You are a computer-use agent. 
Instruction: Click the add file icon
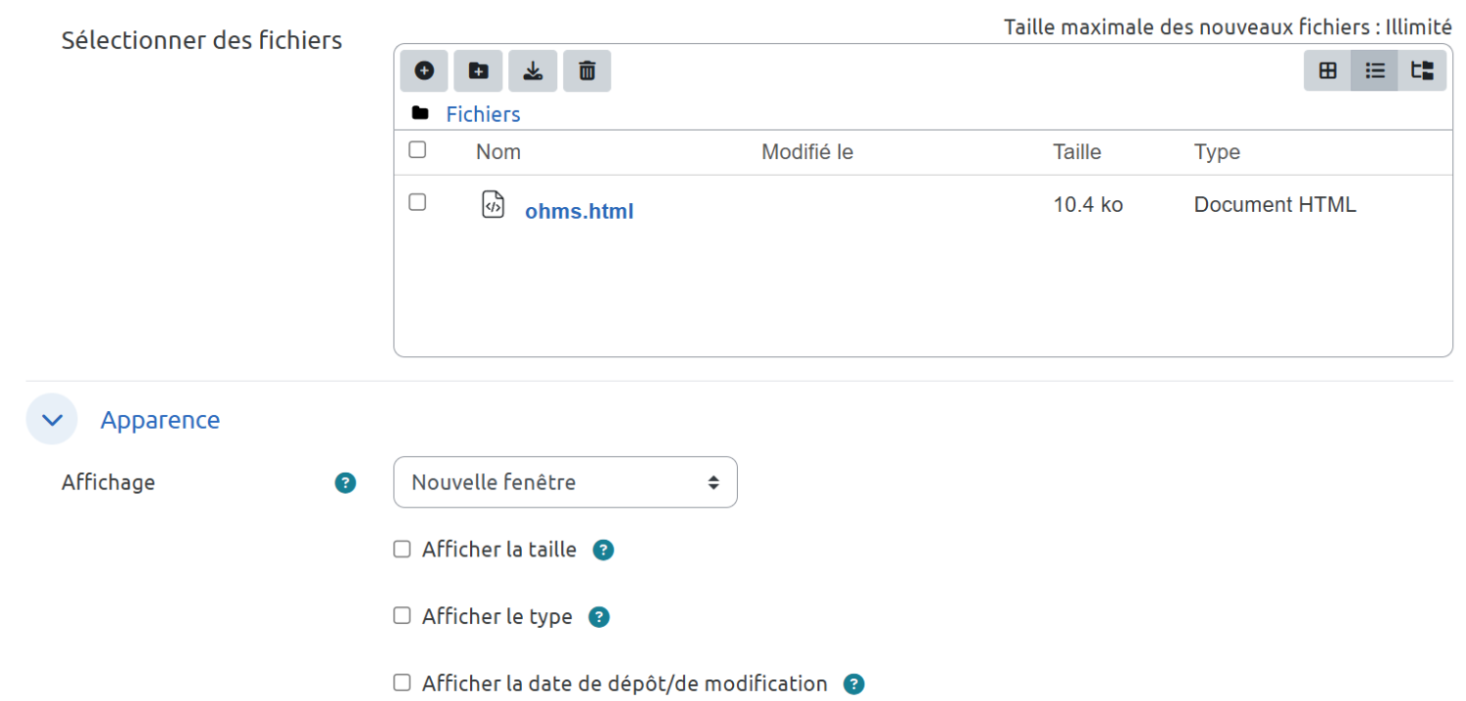click(424, 71)
